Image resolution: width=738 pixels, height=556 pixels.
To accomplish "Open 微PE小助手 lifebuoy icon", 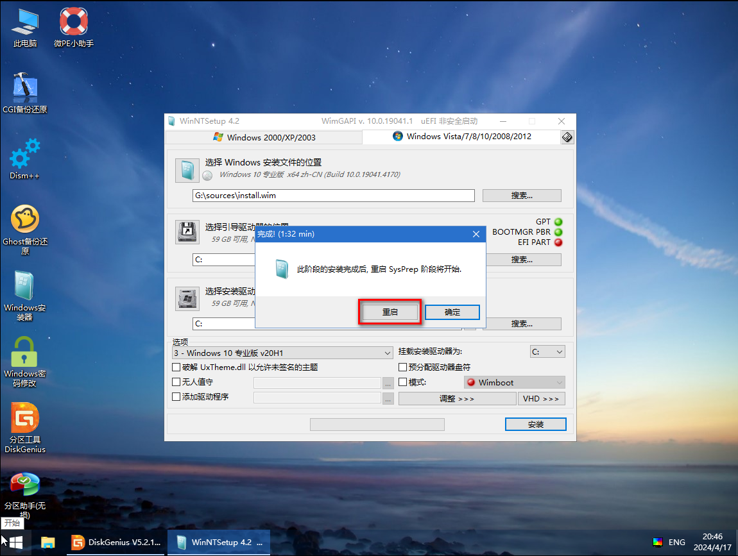I will pos(73,28).
